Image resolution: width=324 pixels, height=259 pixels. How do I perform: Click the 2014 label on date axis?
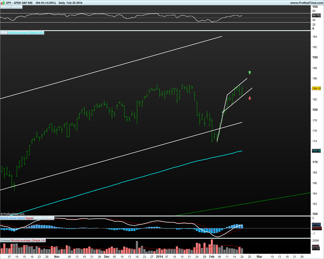click(159, 256)
